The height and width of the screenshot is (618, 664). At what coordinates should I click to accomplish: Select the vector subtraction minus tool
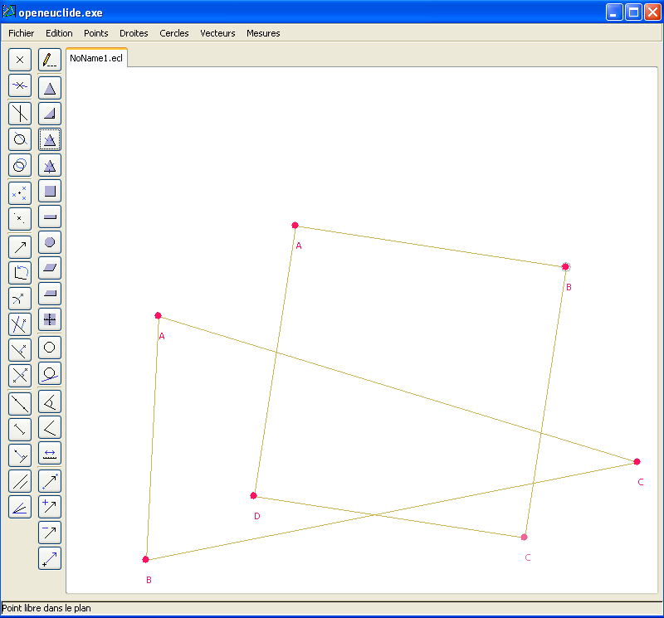coord(50,533)
